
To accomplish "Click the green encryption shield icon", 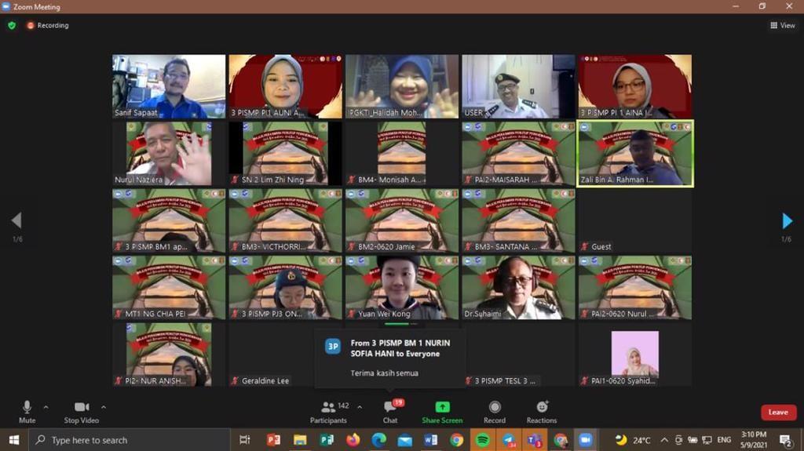I will tap(12, 25).
